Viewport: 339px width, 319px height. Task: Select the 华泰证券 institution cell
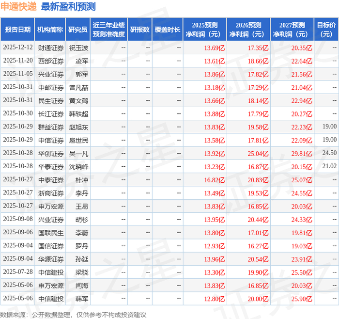pos(51,167)
